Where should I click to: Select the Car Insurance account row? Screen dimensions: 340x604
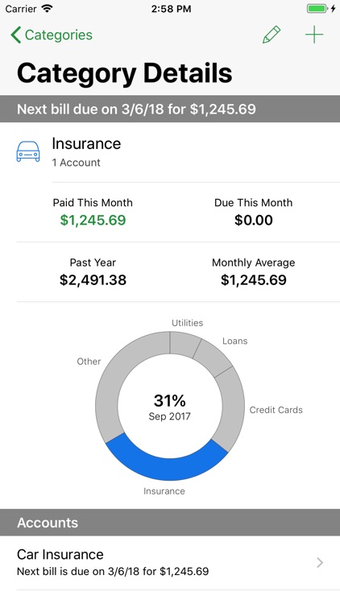[170, 563]
